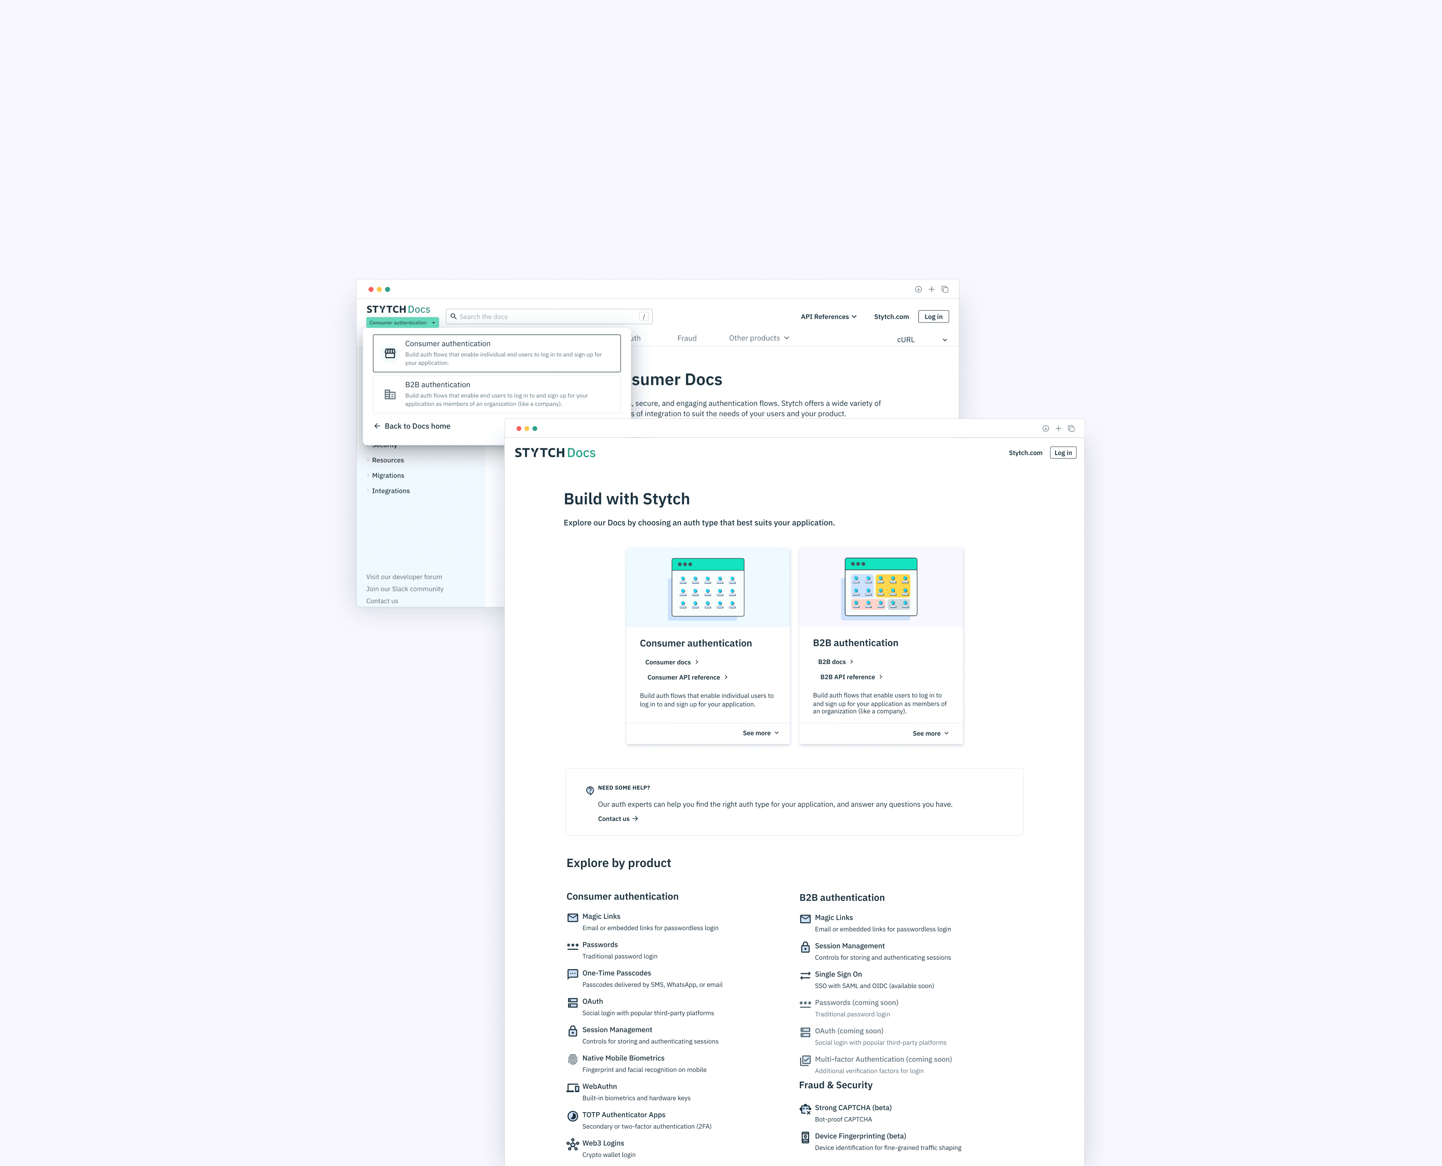The height and width of the screenshot is (1166, 1442).
Task: Click the plus icon in back window title bar
Action: click(931, 290)
